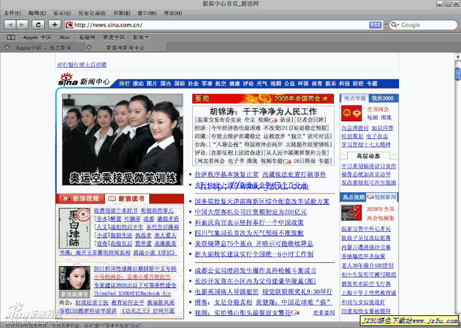Open the 2008年全国两会 banner emblem
Screen dimensions: 461x328
click(x=263, y=99)
